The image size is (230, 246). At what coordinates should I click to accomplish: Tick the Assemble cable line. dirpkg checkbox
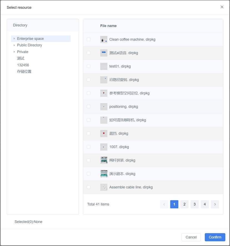[89, 187]
